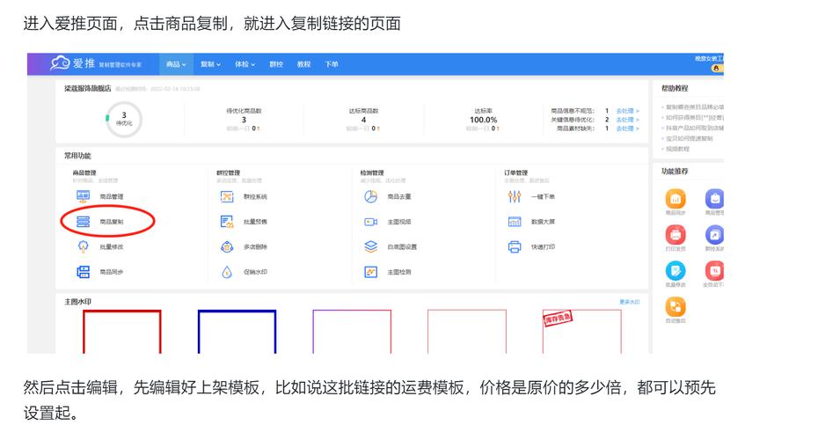Click the 数据大屏 text label

(x=543, y=222)
